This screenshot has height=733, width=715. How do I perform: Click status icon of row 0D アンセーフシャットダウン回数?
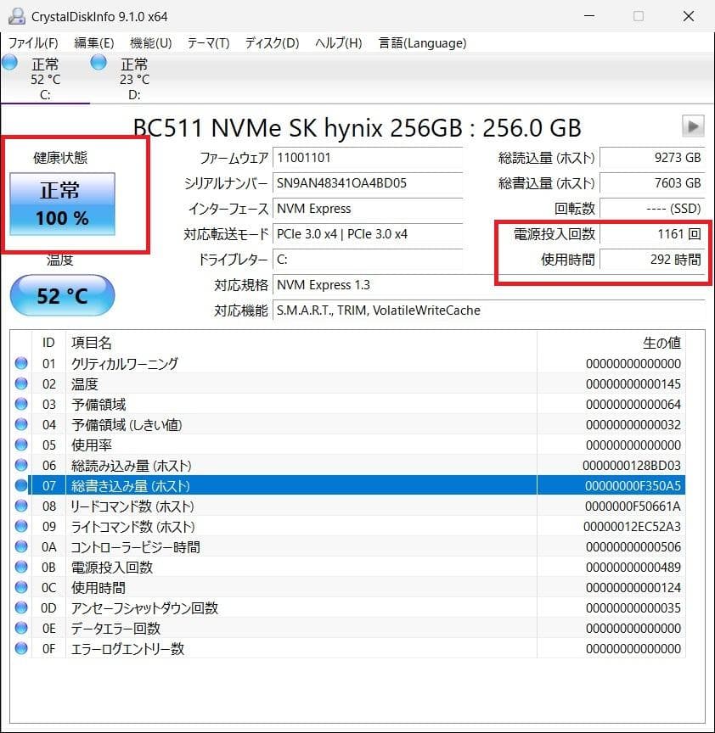21,607
